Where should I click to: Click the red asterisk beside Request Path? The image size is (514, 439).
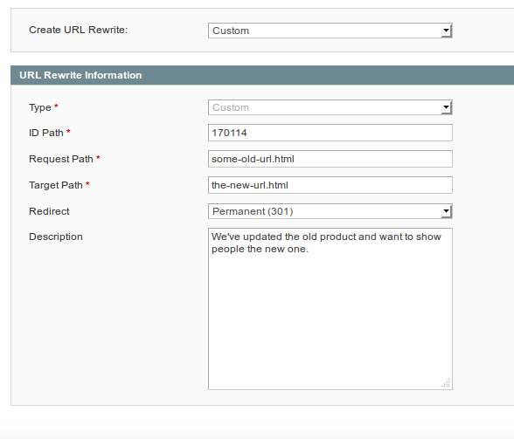coord(98,157)
